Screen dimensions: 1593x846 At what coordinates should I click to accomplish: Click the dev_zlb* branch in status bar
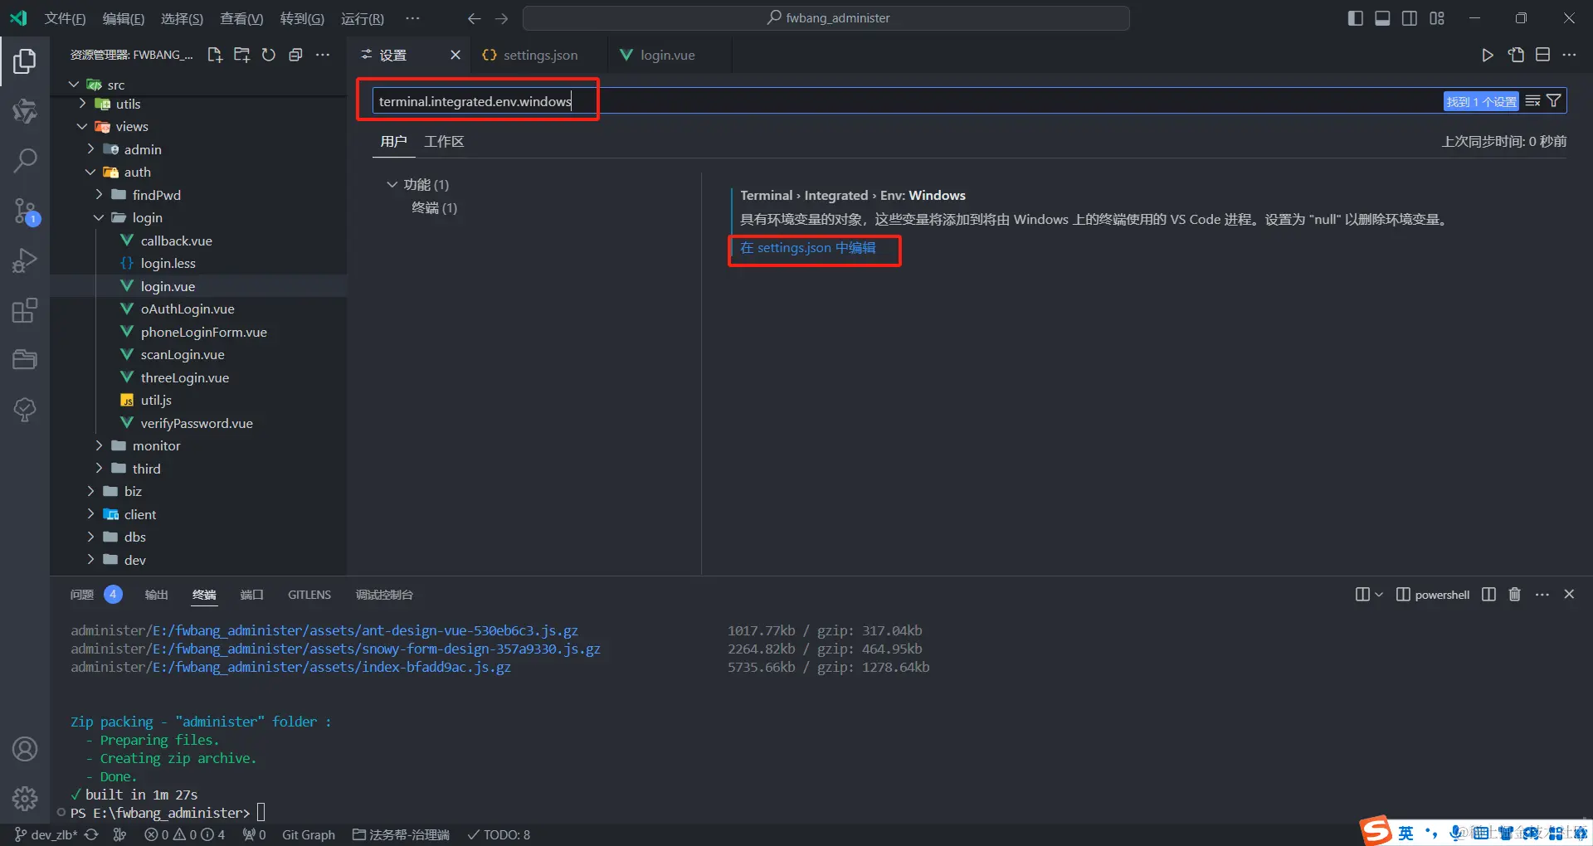pyautogui.click(x=46, y=834)
